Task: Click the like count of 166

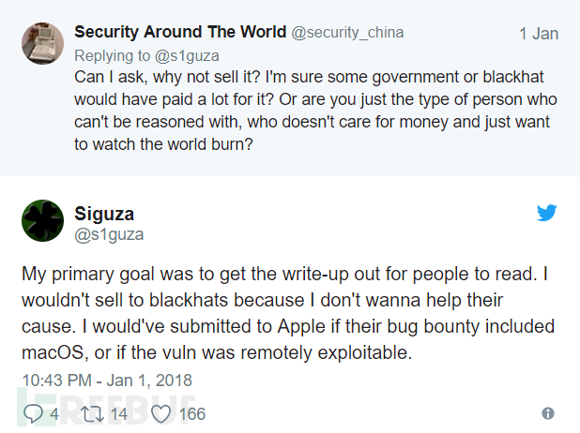Action: [191, 413]
